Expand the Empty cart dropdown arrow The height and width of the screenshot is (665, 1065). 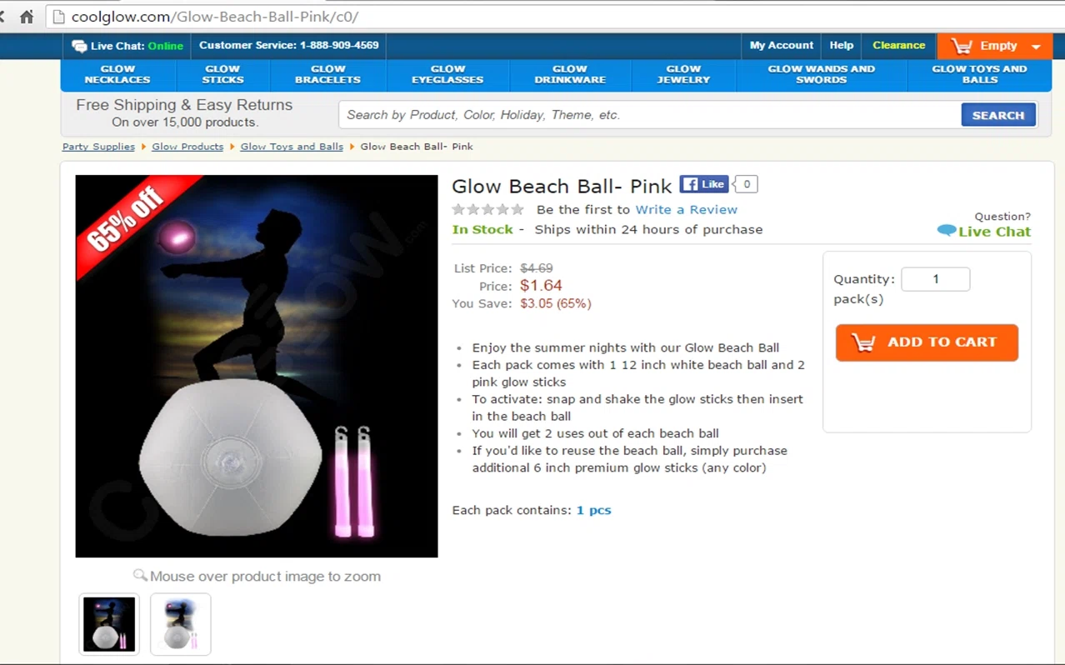pyautogui.click(x=1036, y=47)
